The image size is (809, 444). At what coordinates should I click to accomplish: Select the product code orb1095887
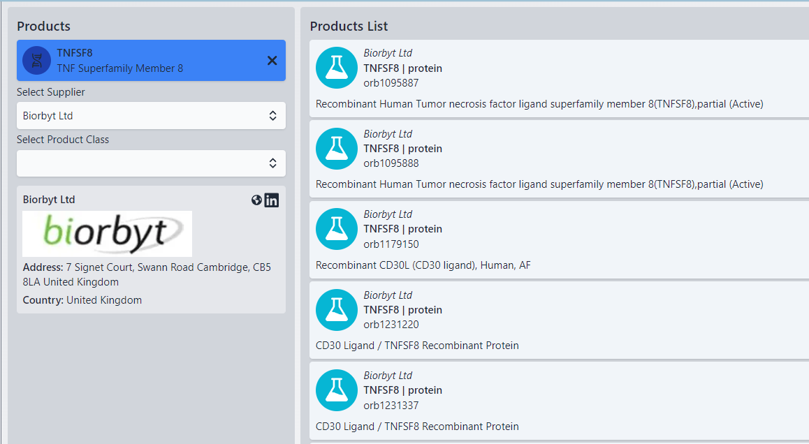click(391, 83)
